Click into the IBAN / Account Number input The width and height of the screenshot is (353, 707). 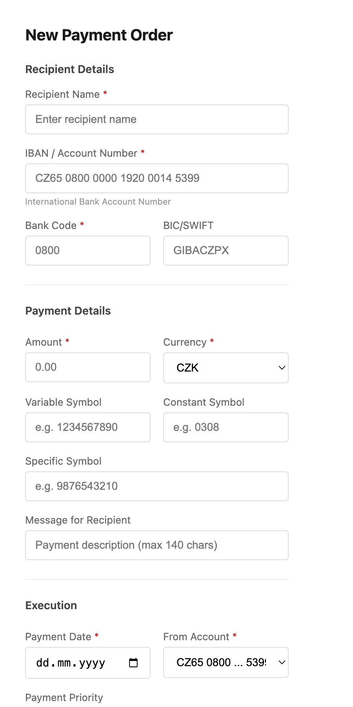click(x=157, y=178)
